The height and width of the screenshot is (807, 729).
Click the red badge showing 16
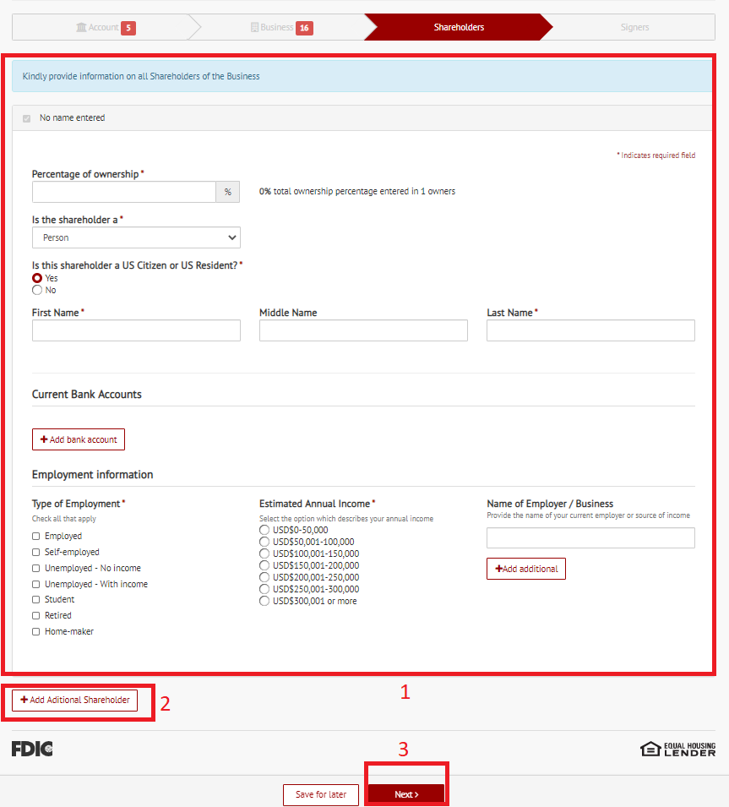click(x=304, y=28)
